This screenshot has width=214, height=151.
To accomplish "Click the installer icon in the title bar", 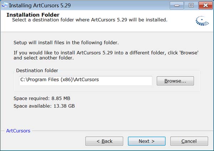I will (5, 5).
